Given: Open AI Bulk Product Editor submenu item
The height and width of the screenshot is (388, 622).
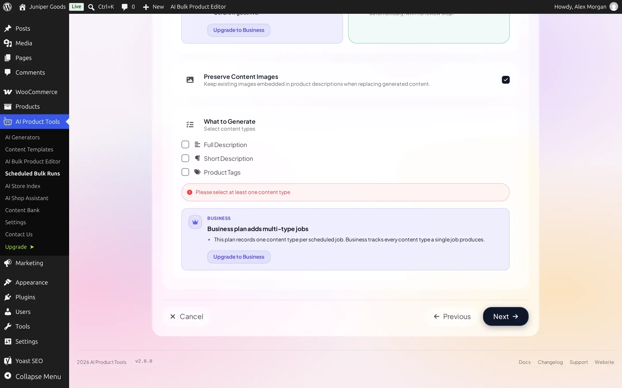Looking at the screenshot, I should (x=33, y=161).
